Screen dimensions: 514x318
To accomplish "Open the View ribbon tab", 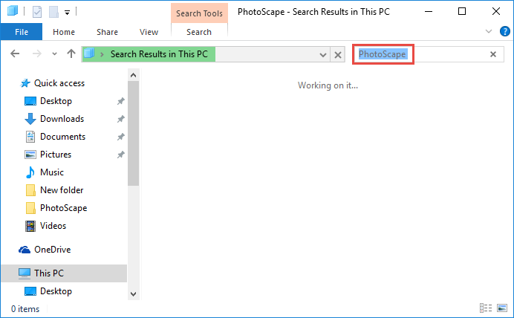I will (x=149, y=32).
